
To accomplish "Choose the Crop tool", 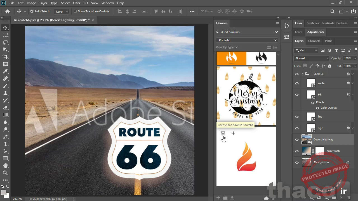I will (x=6, y=56).
